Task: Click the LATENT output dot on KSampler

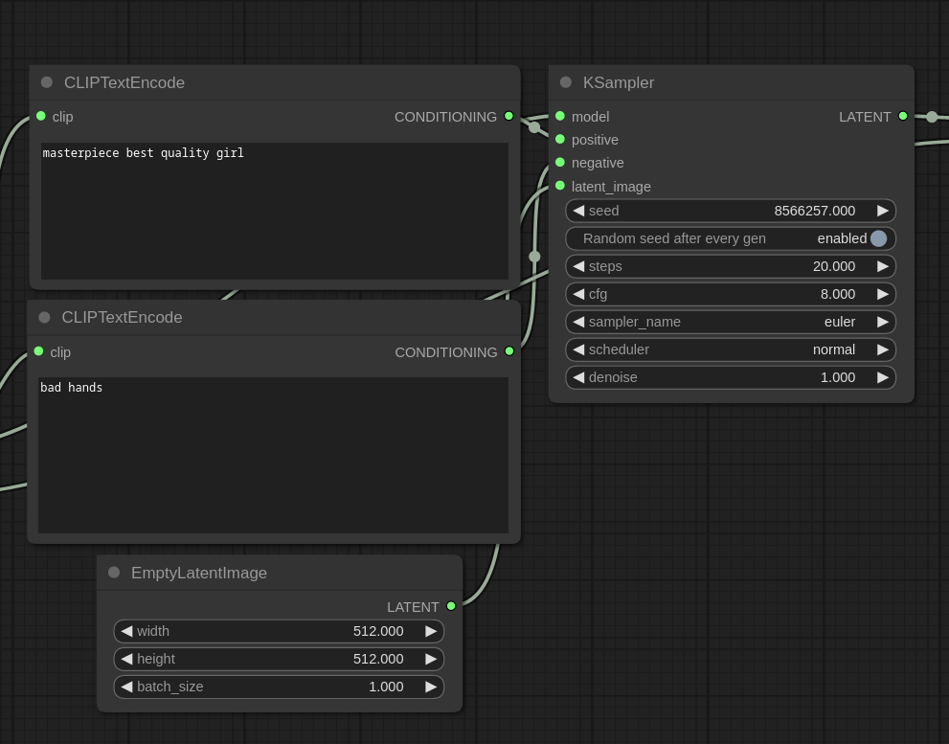Action: 902,116
